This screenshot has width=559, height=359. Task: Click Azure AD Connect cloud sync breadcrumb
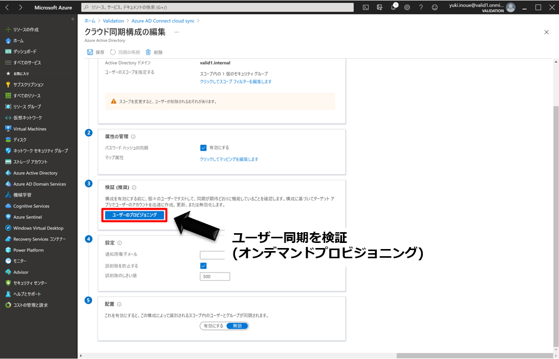163,21
